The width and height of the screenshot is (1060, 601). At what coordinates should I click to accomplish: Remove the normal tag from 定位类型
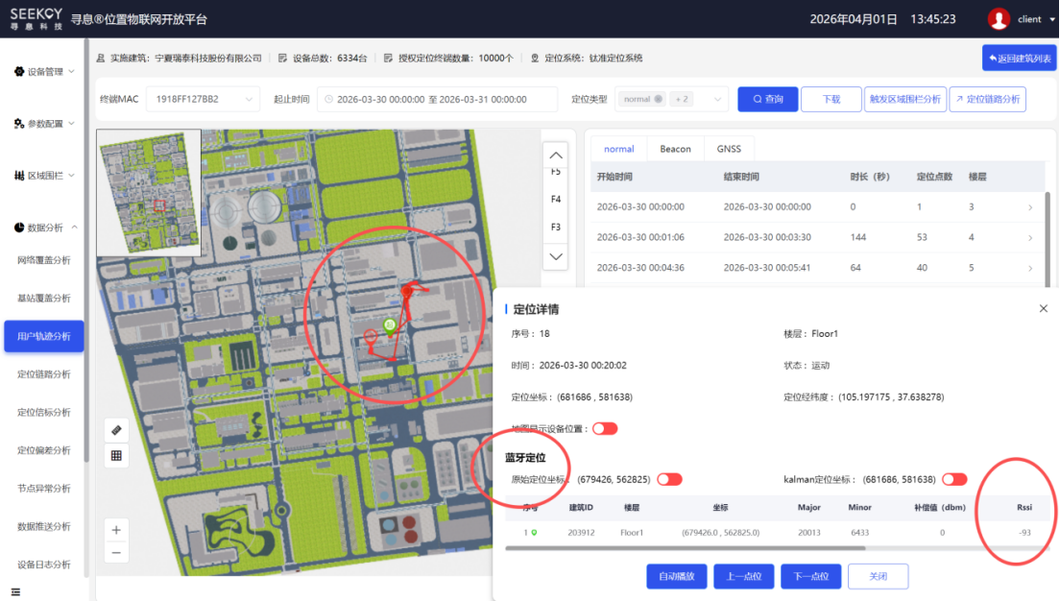(x=659, y=100)
